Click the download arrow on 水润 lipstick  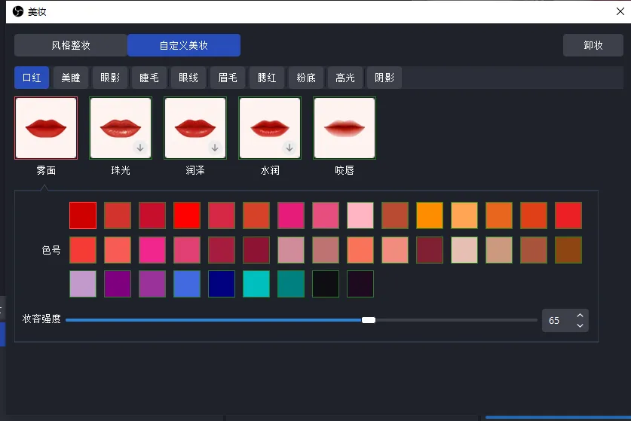pyautogui.click(x=289, y=148)
